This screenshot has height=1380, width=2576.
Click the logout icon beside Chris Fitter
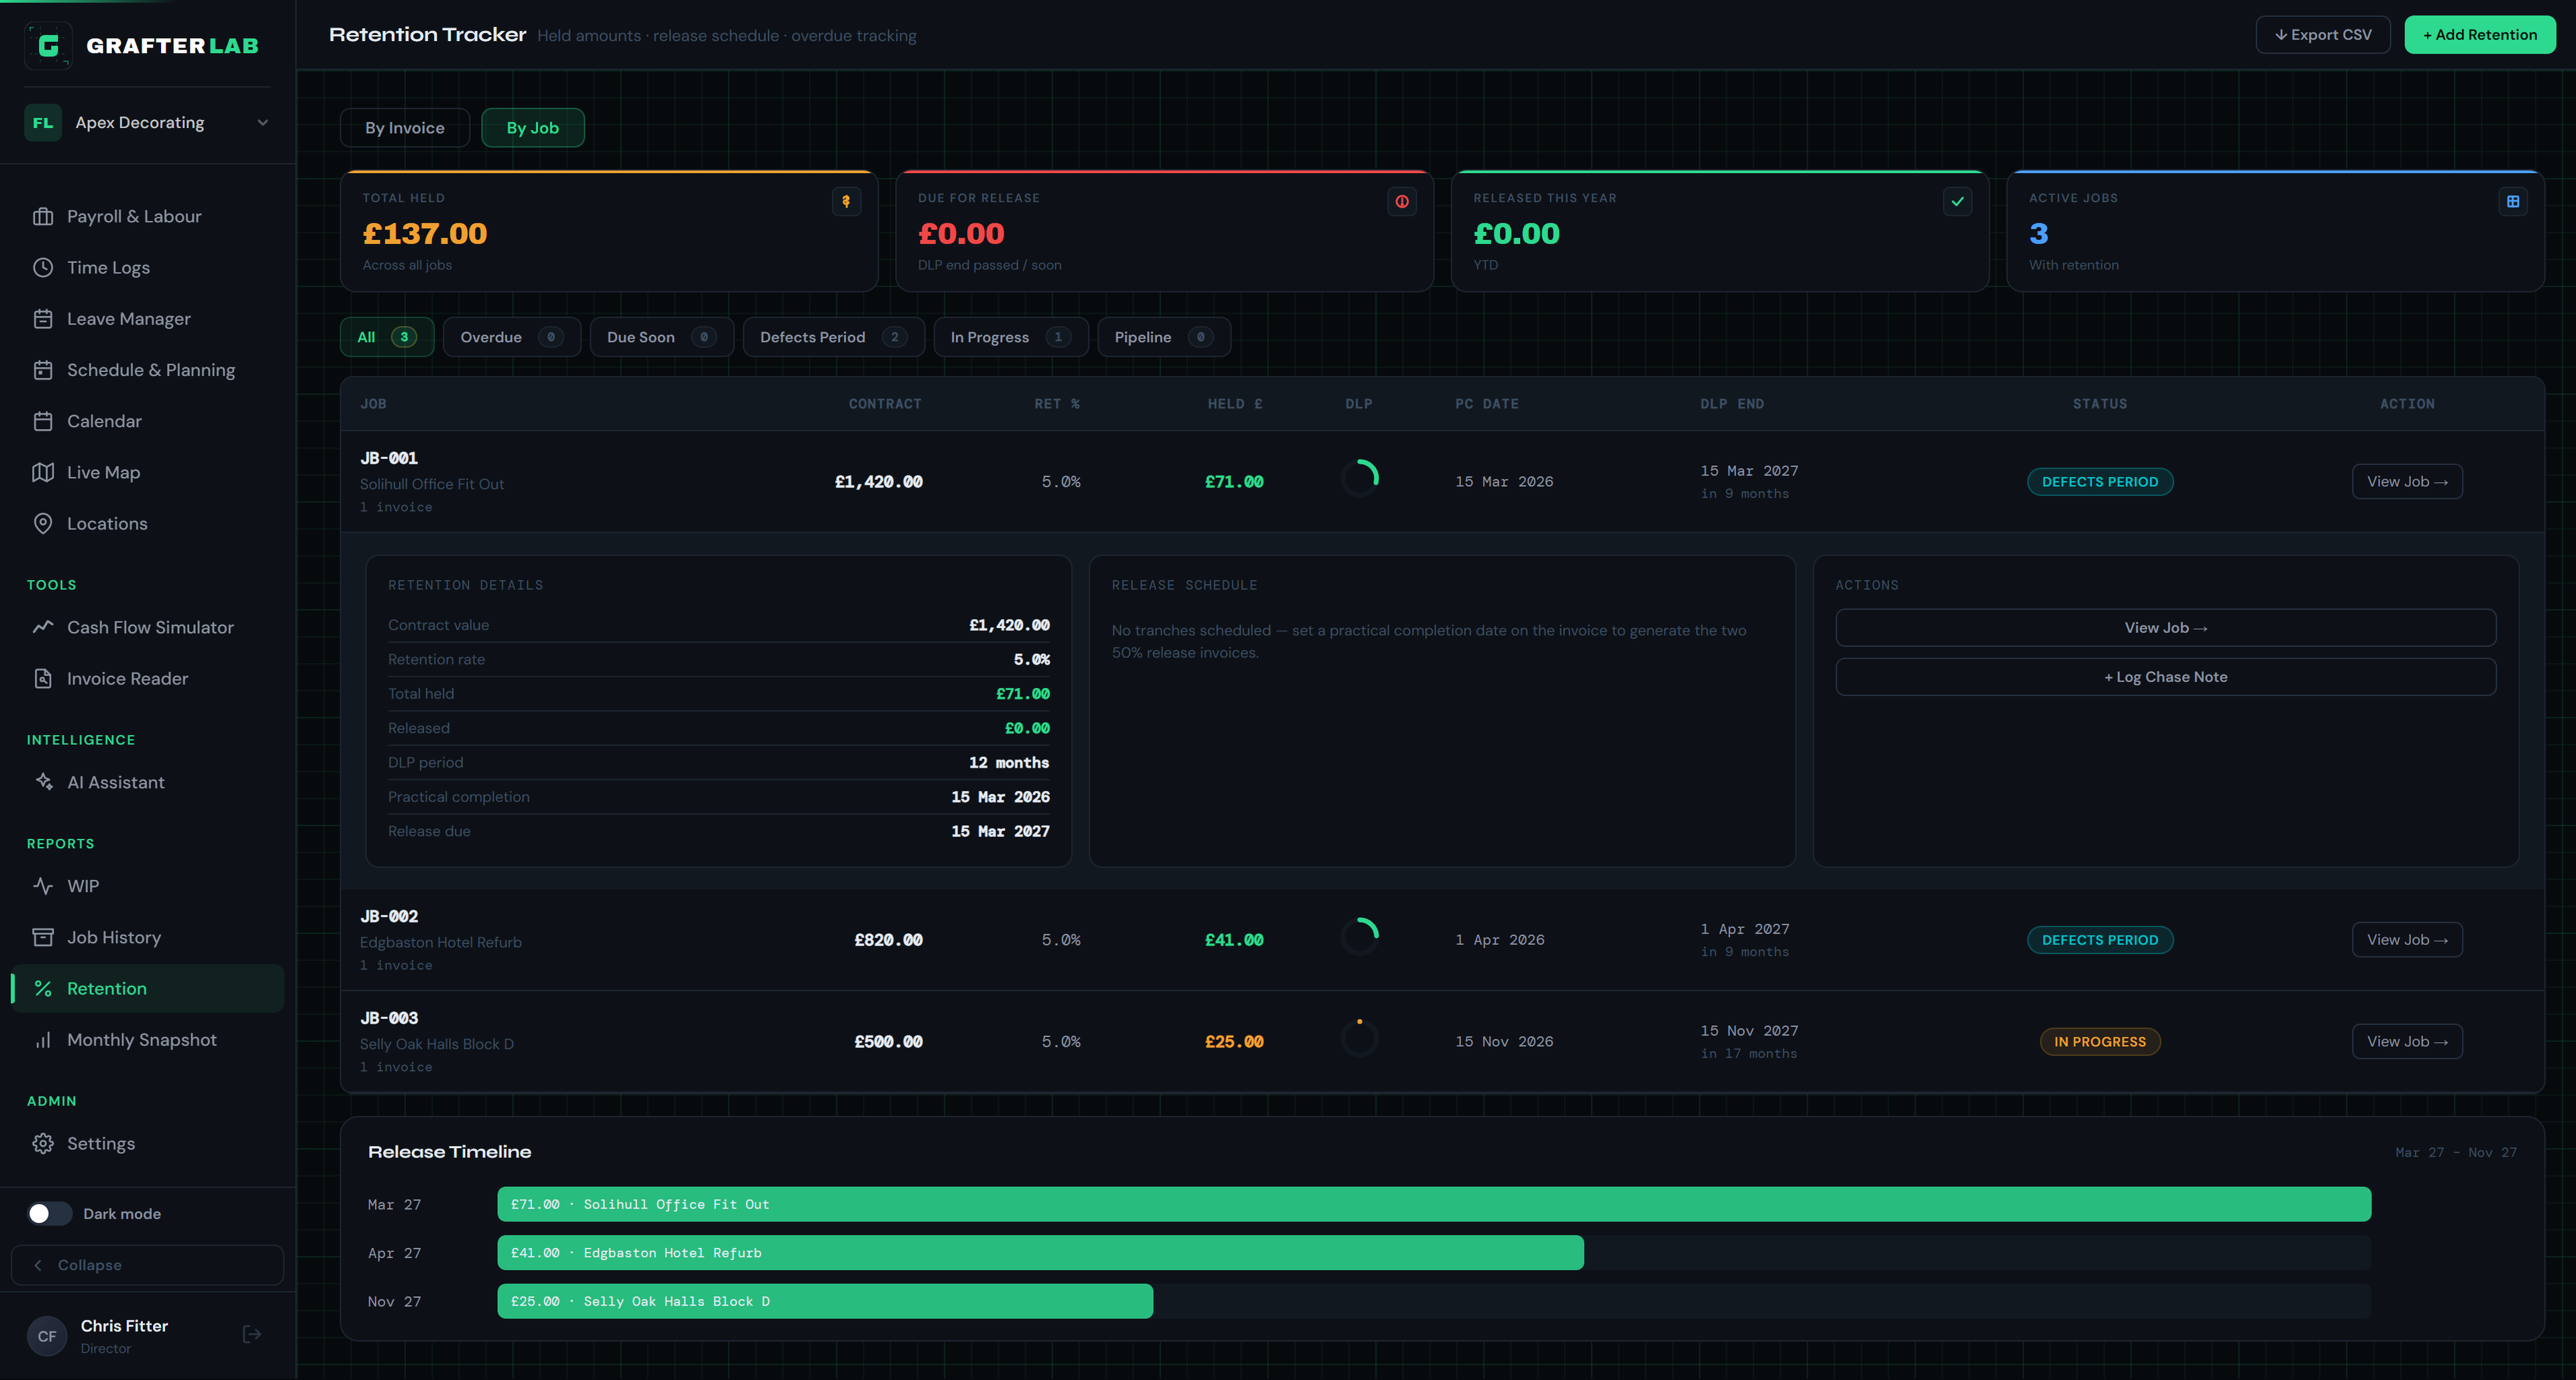pos(252,1335)
